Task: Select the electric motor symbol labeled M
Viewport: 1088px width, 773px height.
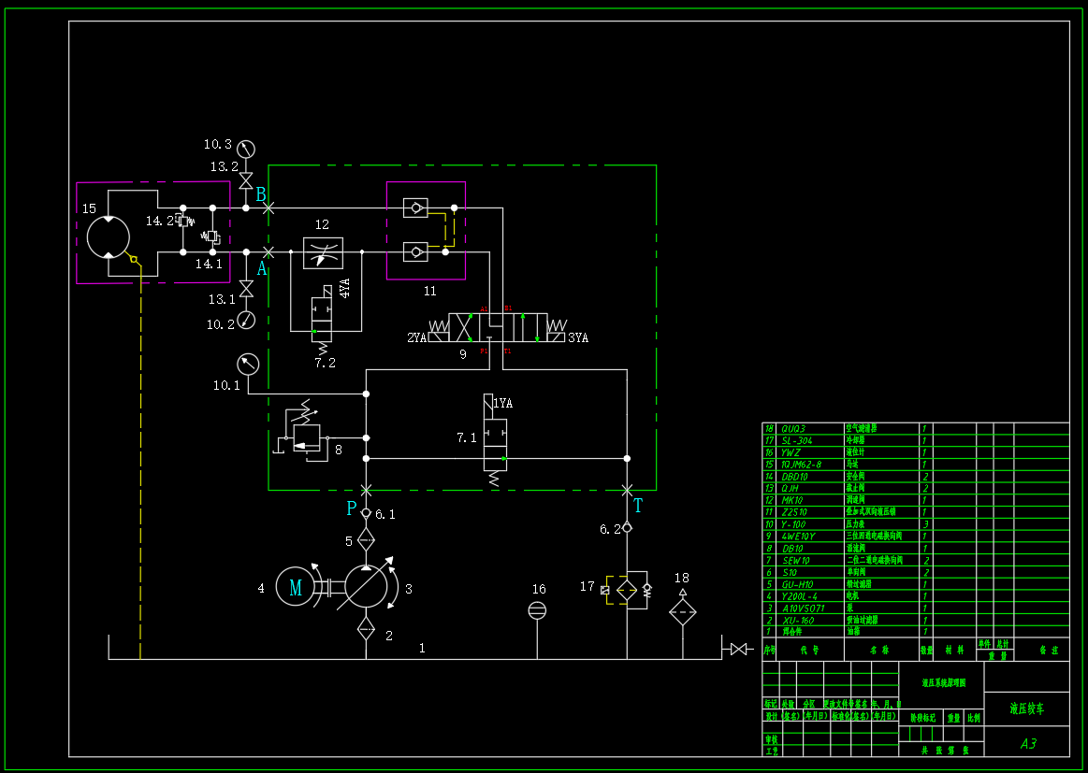Action: tap(295, 586)
